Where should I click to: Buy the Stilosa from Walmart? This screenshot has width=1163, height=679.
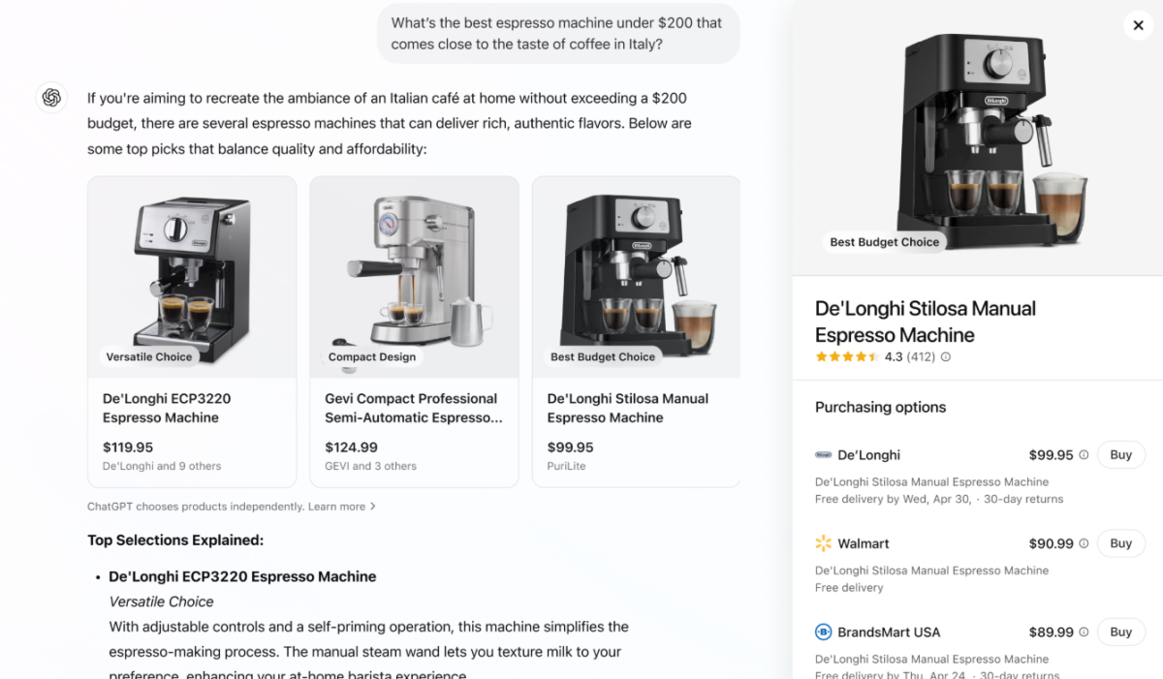(1121, 543)
